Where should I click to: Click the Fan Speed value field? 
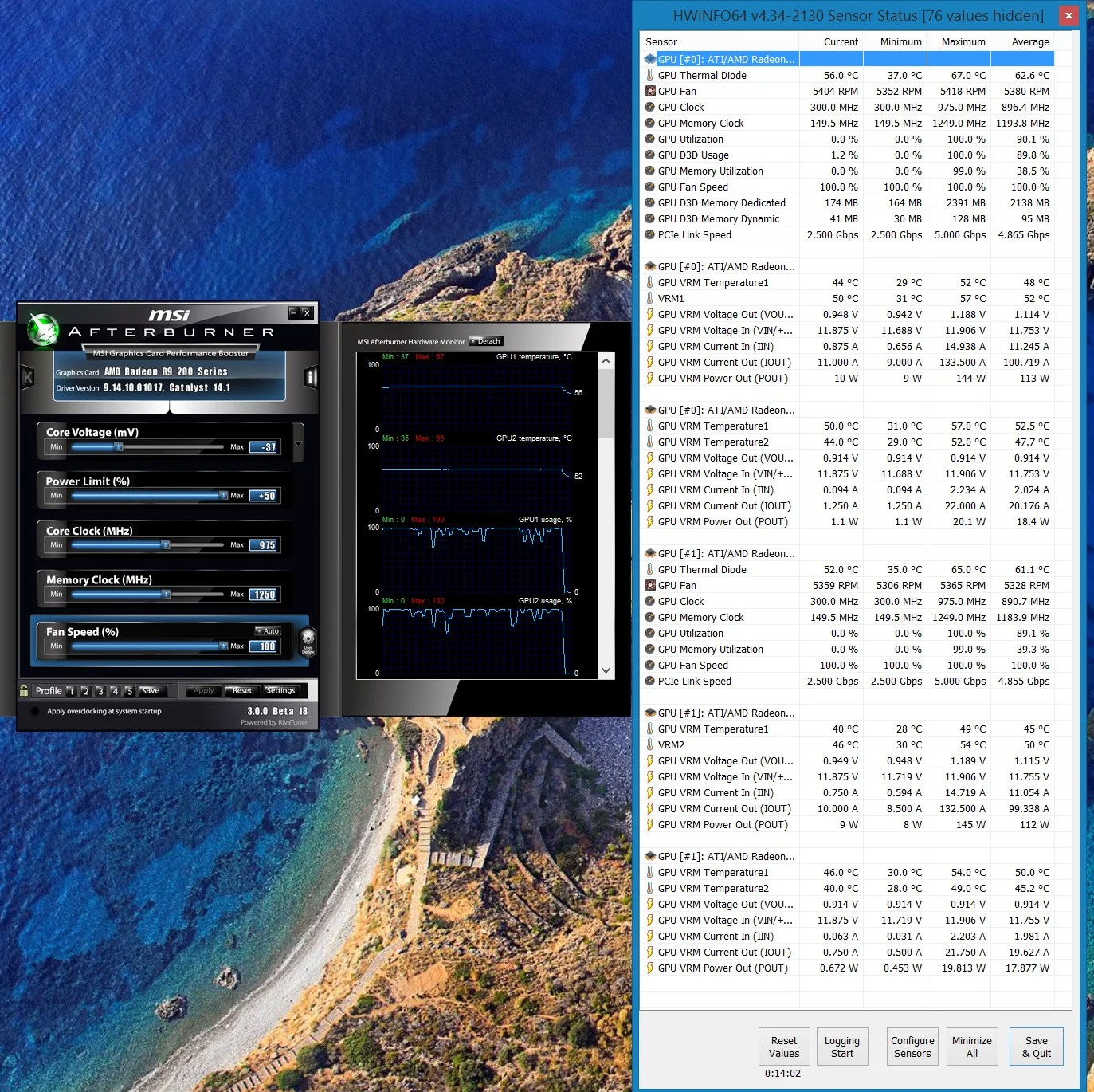264,646
